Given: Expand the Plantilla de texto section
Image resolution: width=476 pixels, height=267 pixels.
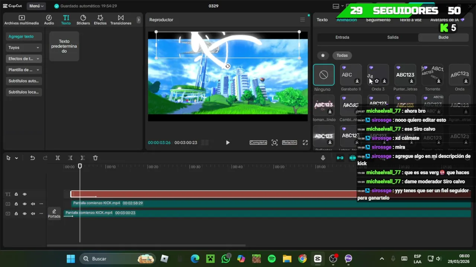Looking at the screenshot, I should click(24, 70).
